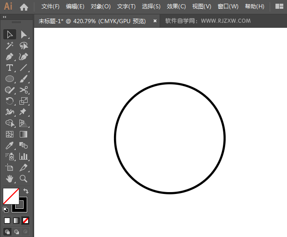Open the arrange documents layout switcher

[279, 6]
